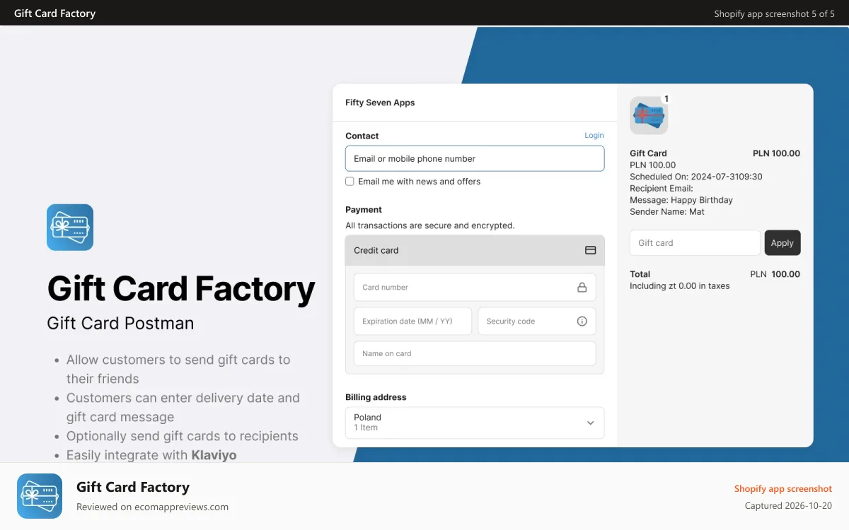
Task: Click the large gift card app icon above title
Action: pos(70,228)
